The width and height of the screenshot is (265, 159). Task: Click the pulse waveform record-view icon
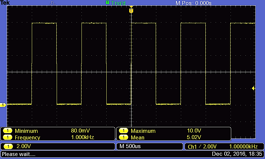coord(53,3)
